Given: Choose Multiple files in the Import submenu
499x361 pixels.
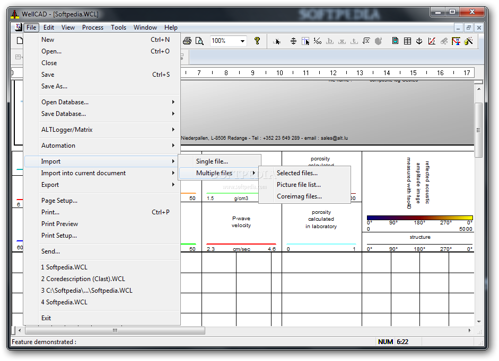Looking at the screenshot, I should point(219,173).
